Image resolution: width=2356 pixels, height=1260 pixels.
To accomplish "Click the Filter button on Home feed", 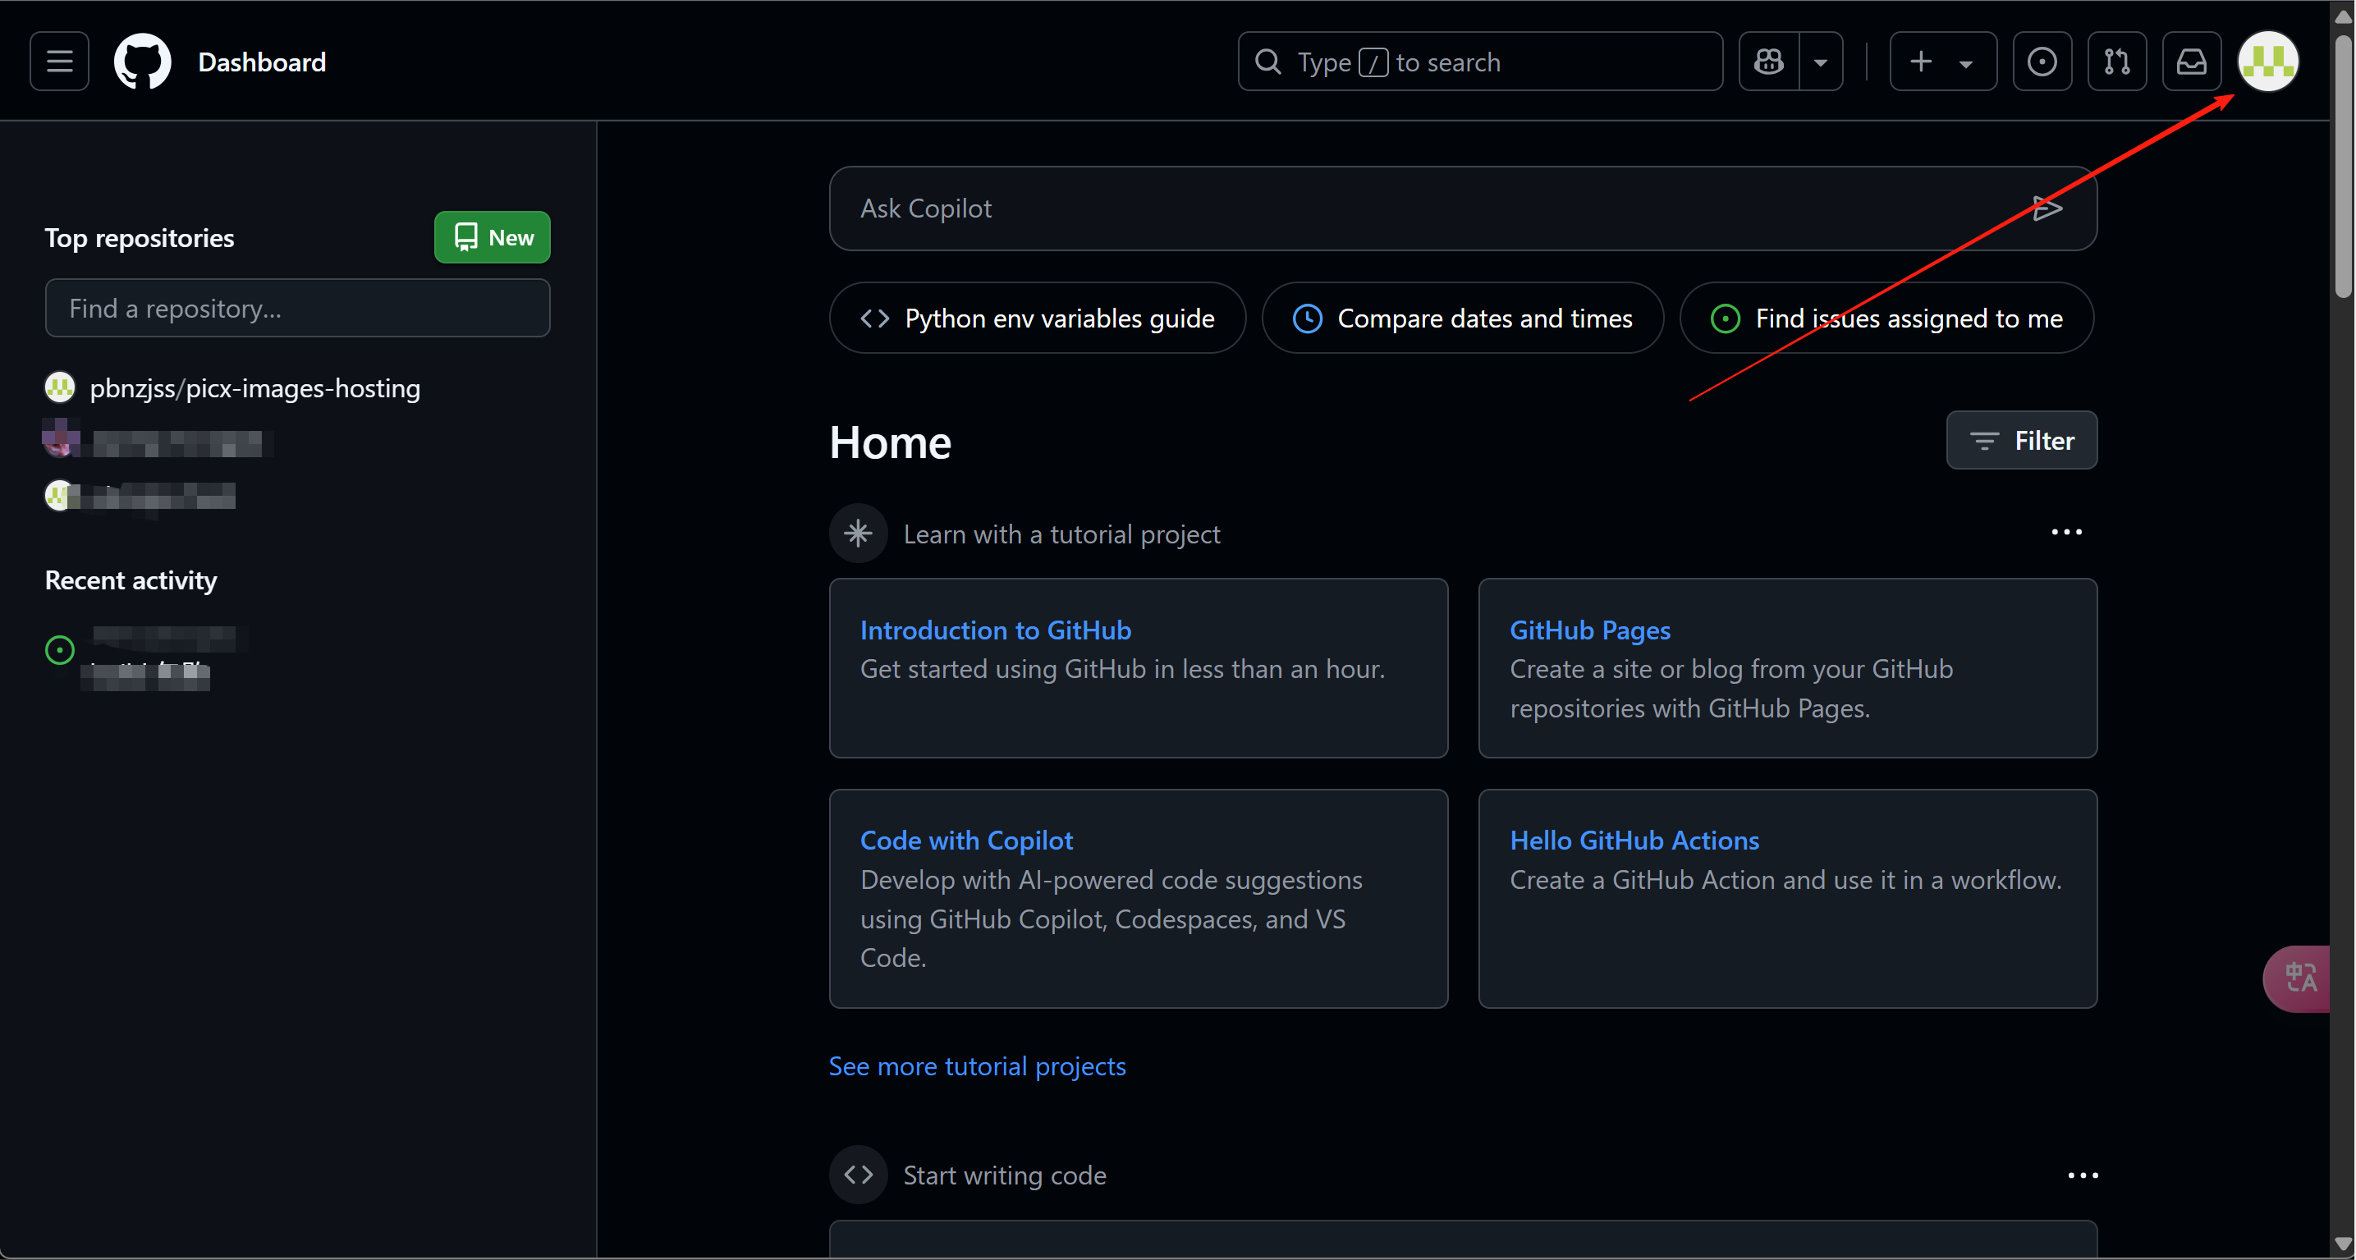I will pyautogui.click(x=2021, y=440).
